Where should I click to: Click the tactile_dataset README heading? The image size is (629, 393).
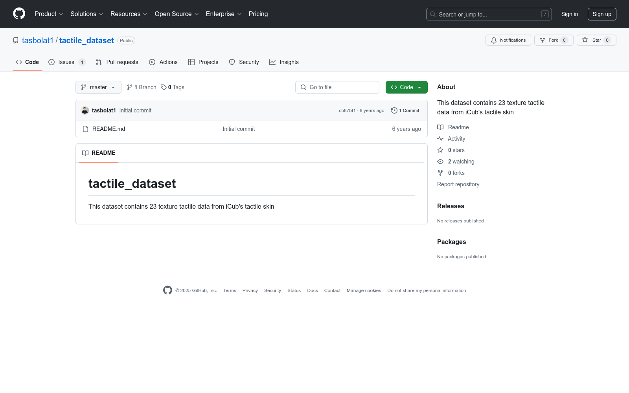point(132,184)
